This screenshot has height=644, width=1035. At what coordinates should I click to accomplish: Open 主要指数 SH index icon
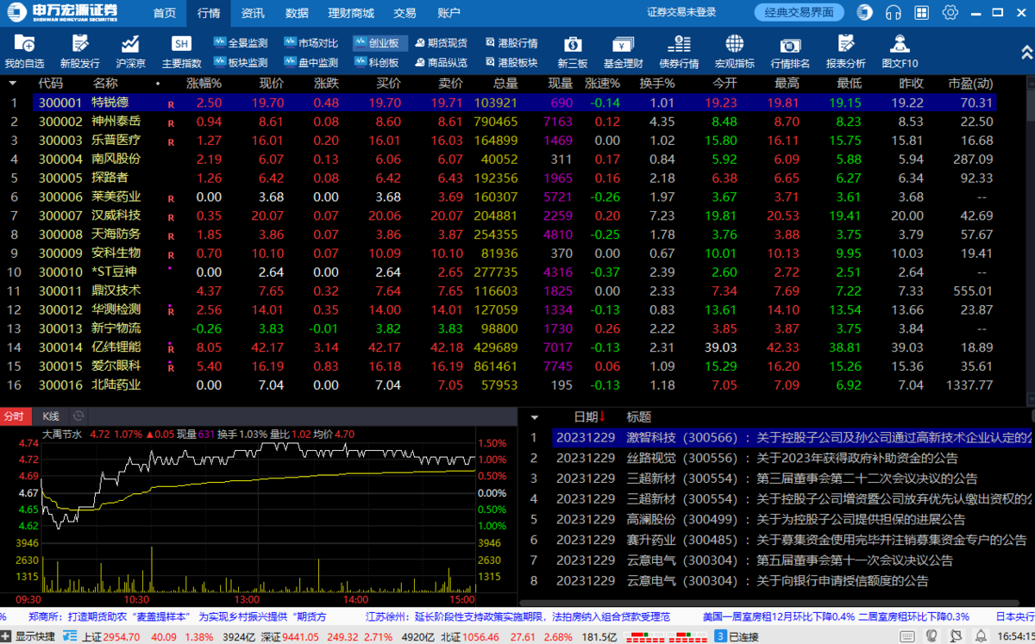coord(181,52)
